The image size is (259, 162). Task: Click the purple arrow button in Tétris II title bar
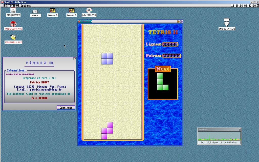click(x=181, y=22)
